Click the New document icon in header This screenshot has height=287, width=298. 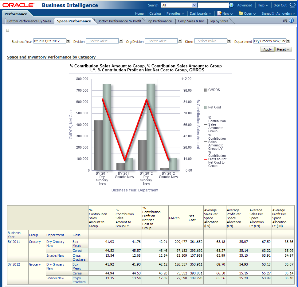(219, 13)
